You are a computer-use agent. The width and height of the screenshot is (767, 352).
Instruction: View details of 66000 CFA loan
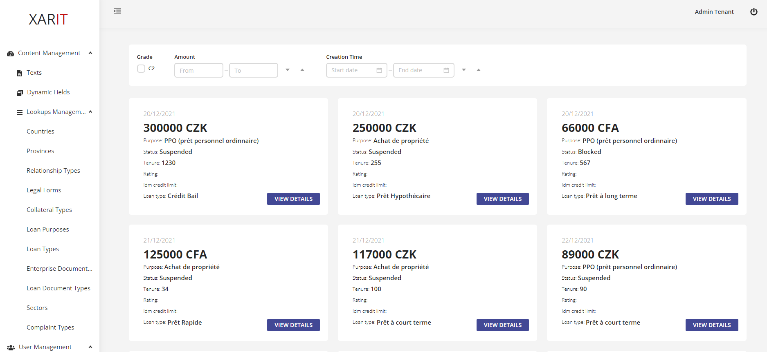(x=711, y=199)
